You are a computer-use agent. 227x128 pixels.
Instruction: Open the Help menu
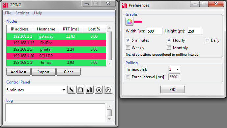point(38,13)
